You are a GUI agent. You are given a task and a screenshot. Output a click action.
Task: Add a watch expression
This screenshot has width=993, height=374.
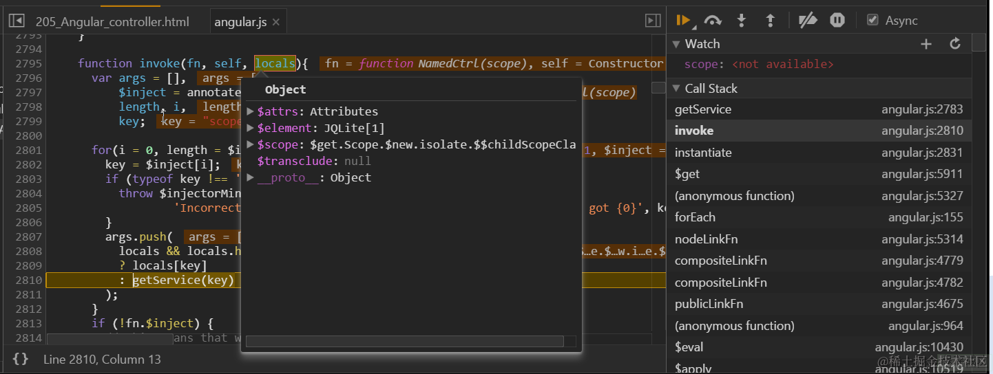click(926, 44)
